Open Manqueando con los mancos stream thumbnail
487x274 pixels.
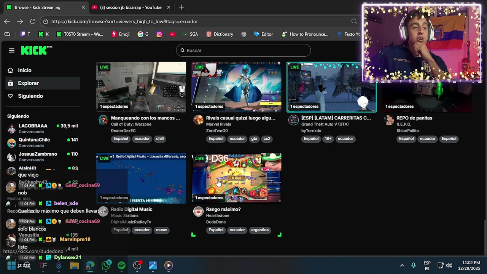[x=141, y=87]
